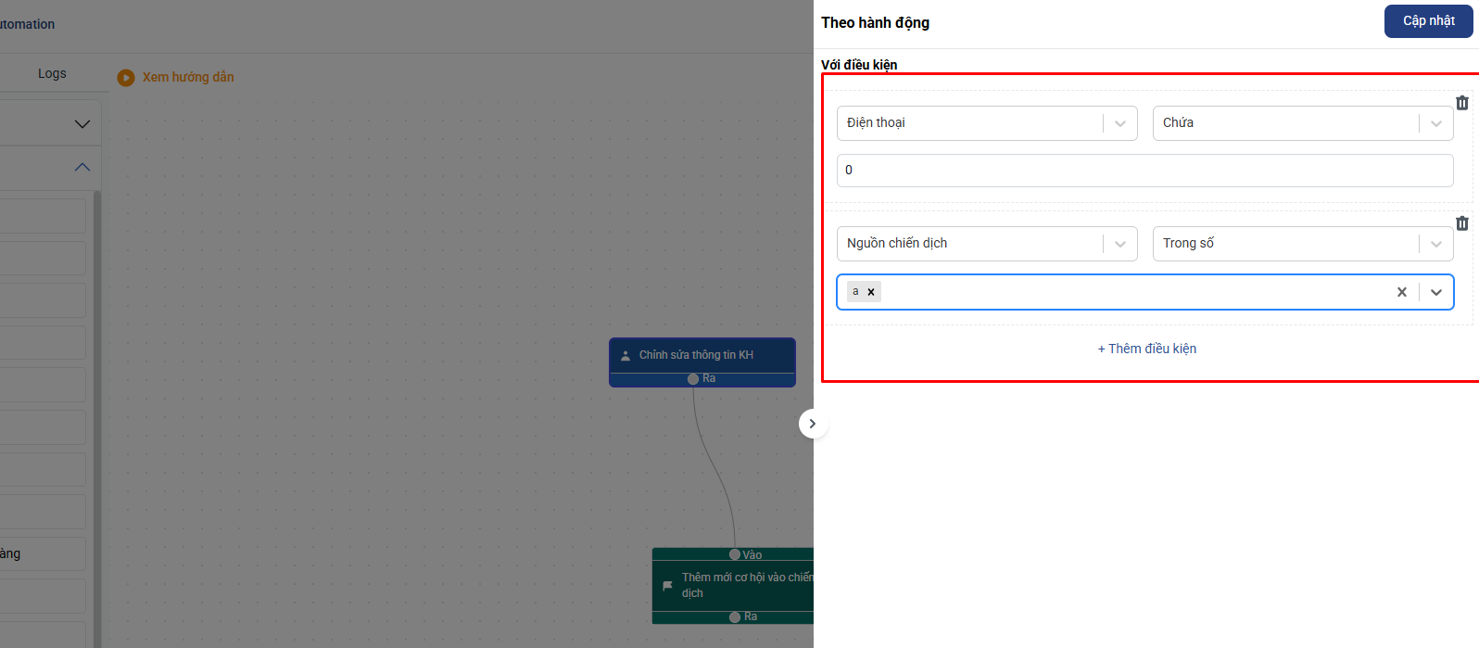Open the Chứa operator dropdown
The height and width of the screenshot is (648, 1479).
[1435, 123]
